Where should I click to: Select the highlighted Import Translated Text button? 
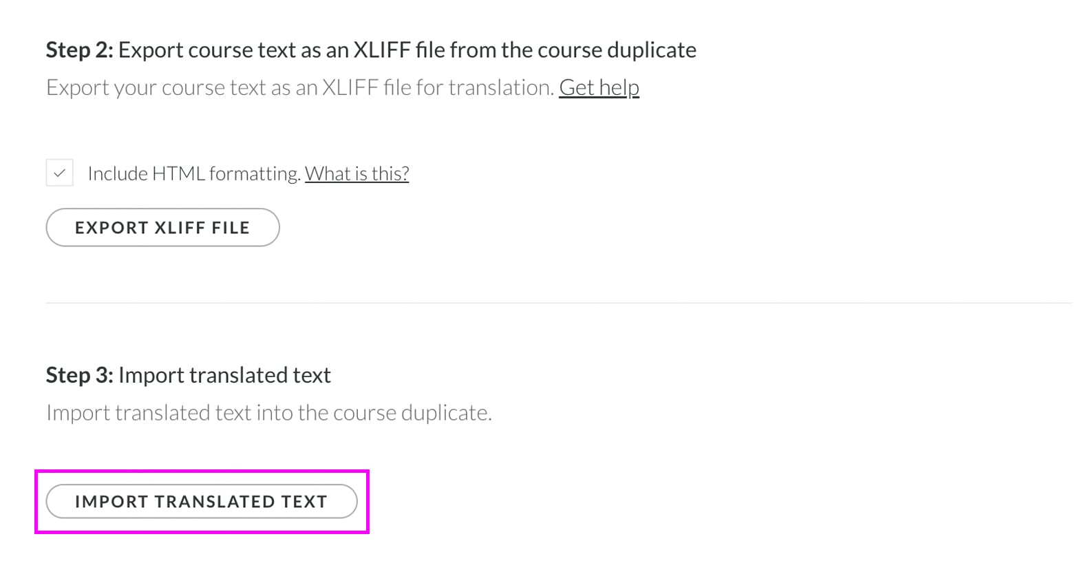pyautogui.click(x=202, y=501)
